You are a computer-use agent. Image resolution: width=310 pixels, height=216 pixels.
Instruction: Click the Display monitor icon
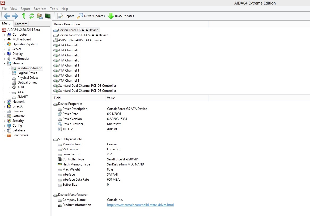point(9,54)
